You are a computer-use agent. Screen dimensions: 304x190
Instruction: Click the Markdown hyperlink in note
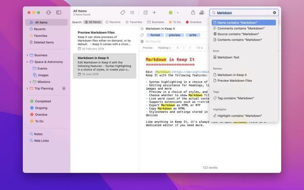point(163,72)
